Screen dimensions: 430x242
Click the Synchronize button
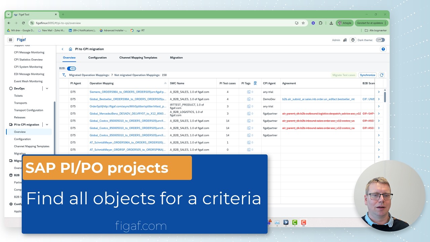coord(368,75)
